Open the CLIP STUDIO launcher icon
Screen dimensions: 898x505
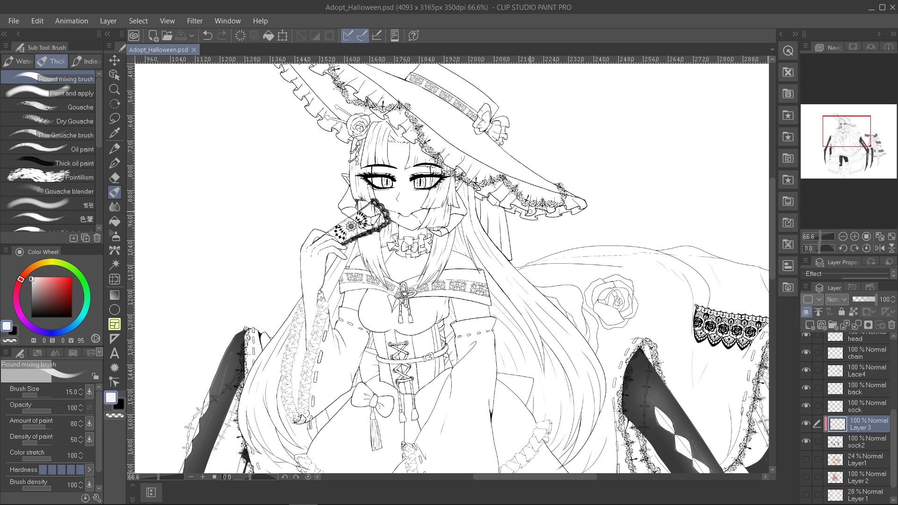click(x=134, y=36)
